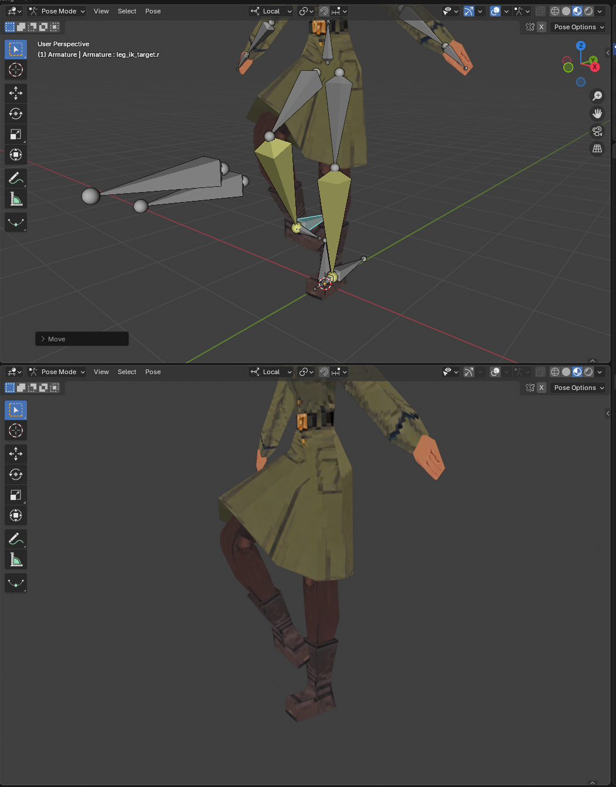616x787 pixels.
Task: Open Local orientation dropdown in bottom viewport
Action: (x=271, y=372)
